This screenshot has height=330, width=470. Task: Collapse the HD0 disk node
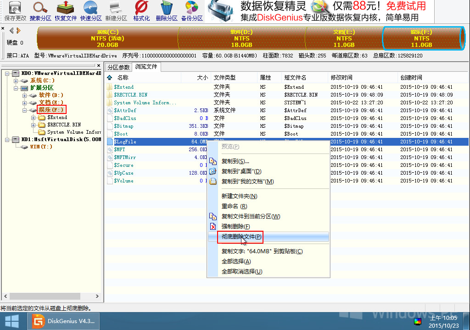pos(7,73)
